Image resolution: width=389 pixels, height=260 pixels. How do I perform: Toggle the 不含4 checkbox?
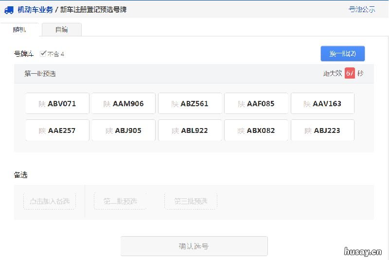tap(43, 54)
